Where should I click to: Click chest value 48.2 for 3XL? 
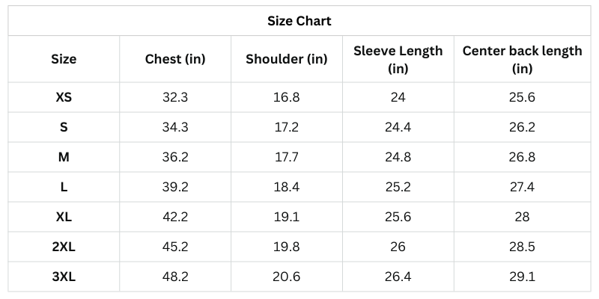[175, 277]
